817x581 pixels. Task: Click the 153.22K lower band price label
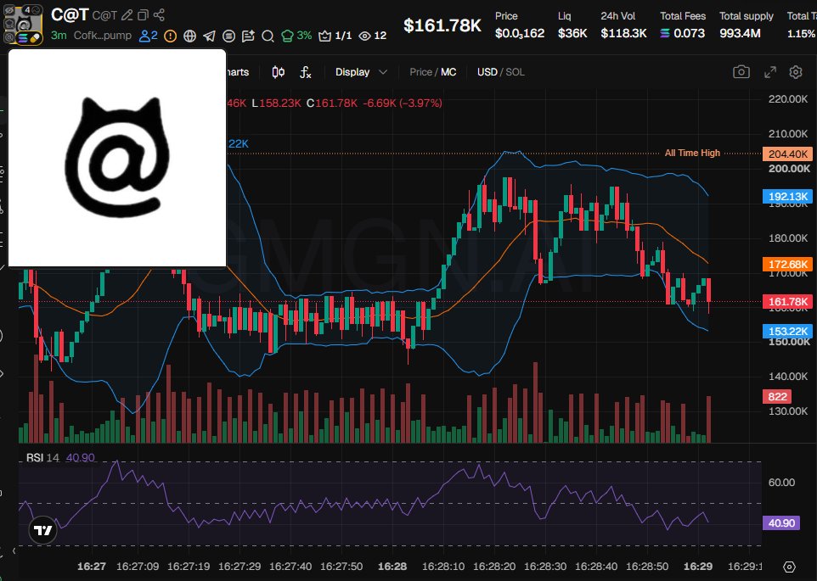pos(788,332)
